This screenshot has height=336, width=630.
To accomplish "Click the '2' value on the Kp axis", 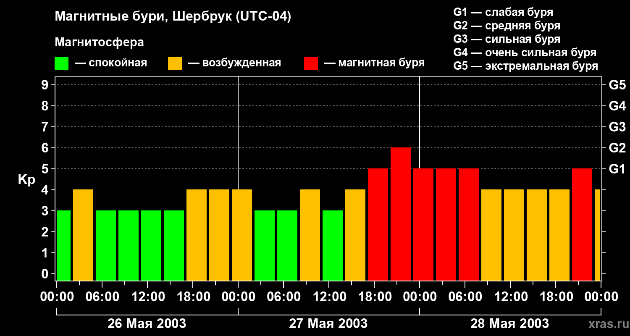I will click(46, 232).
